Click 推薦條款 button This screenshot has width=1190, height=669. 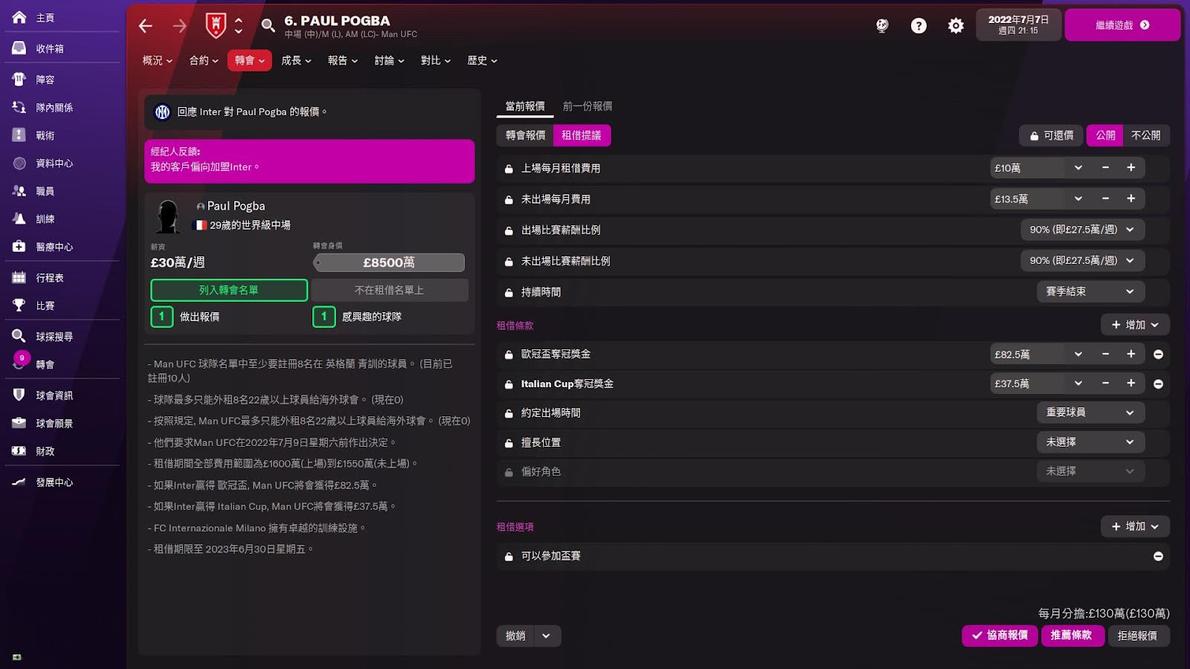pos(1072,636)
